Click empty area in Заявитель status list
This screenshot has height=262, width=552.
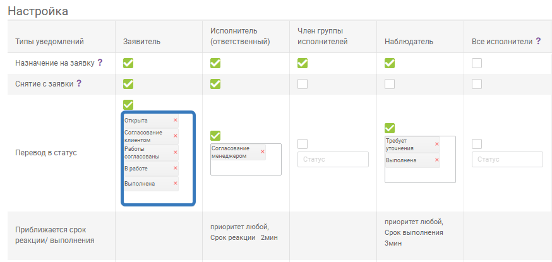click(157, 197)
